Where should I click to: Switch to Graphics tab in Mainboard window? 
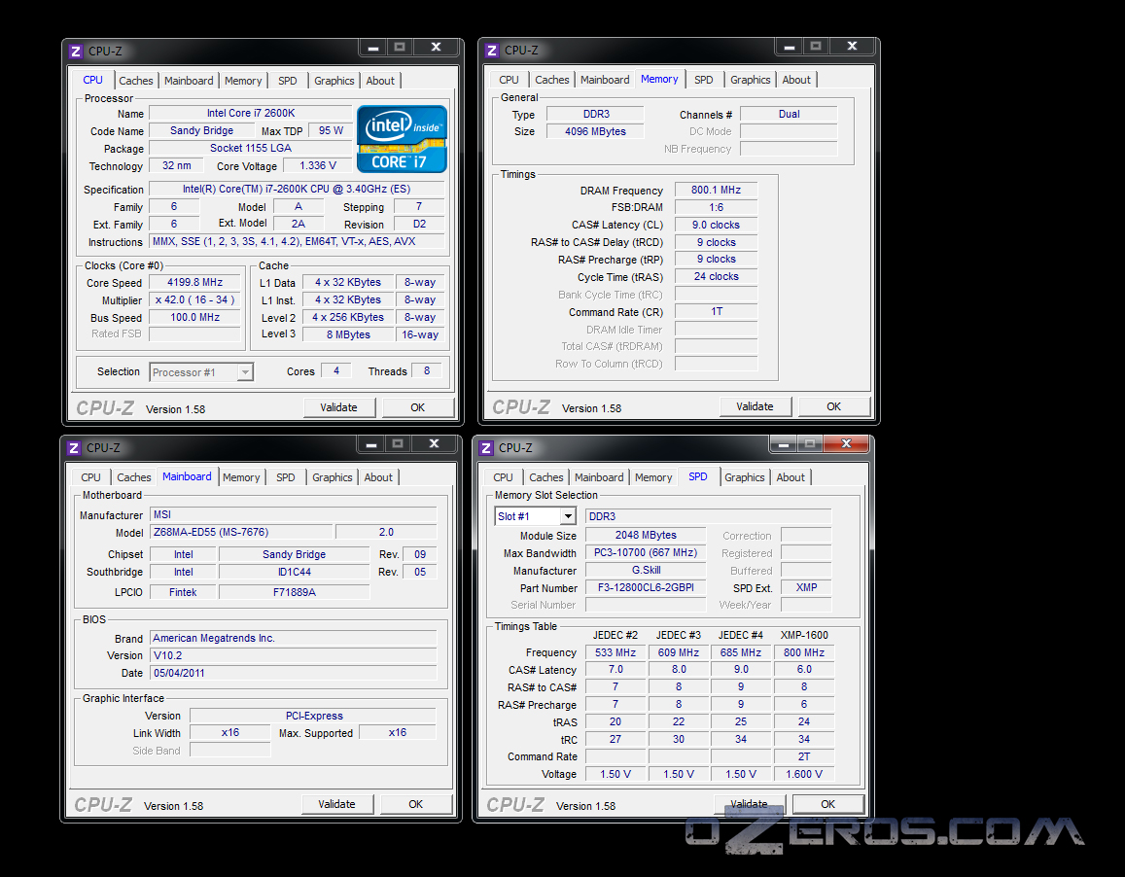click(333, 477)
